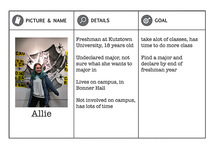This screenshot has height=151, width=214.
Task: Select the Not involved on campus paragraph
Action: click(106, 103)
